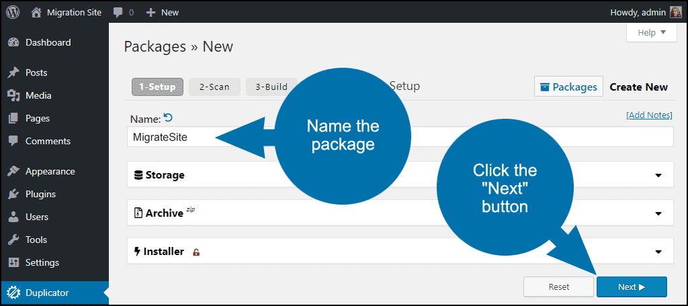688x306 pixels.
Task: Click Create New label
Action: click(x=638, y=87)
